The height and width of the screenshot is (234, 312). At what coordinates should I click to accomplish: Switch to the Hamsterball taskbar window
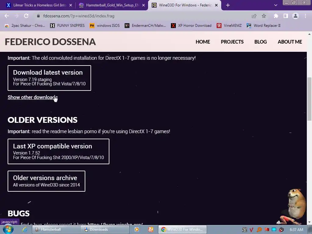56,229
